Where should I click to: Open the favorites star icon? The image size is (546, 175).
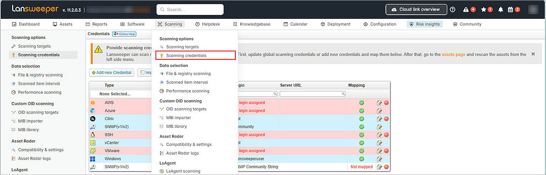pos(484,10)
